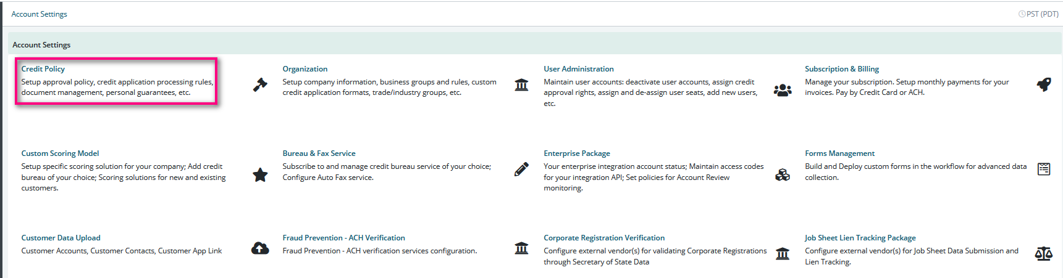Open the Organization settings link
Image resolution: width=1063 pixels, height=278 pixels.
point(305,69)
